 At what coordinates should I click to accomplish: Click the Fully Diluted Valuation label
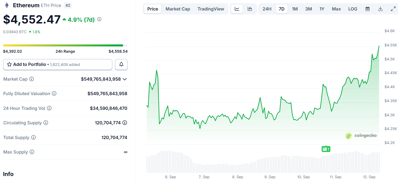coord(27,94)
